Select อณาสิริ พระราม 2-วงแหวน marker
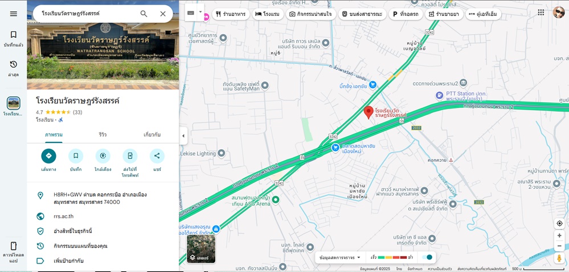This screenshot has height=272, width=569. click(x=556, y=184)
